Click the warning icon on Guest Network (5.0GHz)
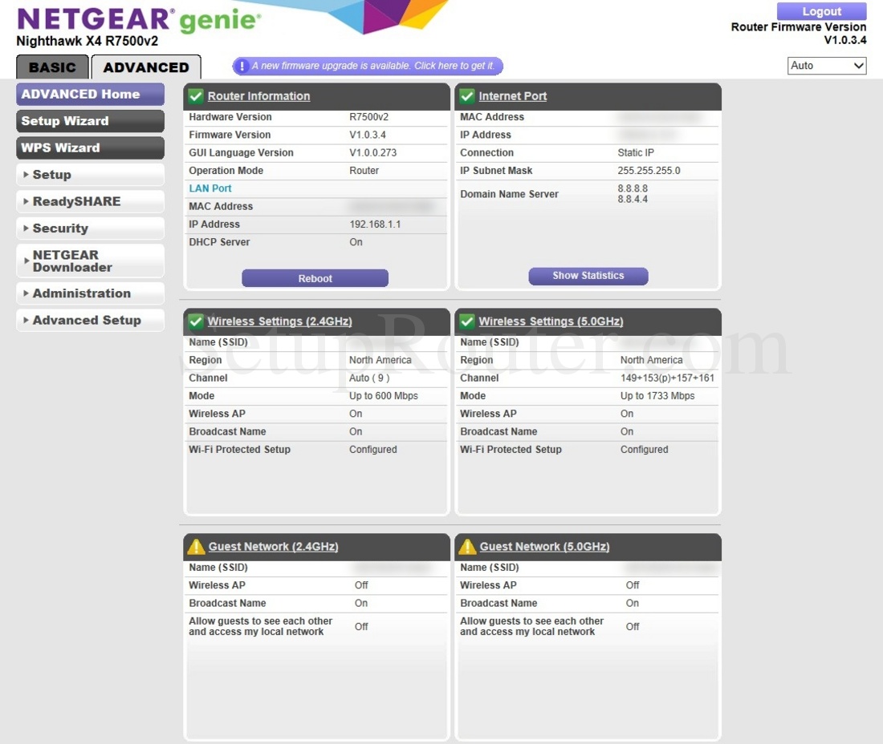883x744 pixels. click(466, 547)
